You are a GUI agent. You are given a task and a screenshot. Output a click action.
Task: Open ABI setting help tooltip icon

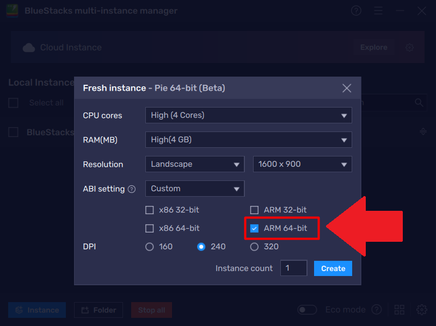[x=132, y=189]
